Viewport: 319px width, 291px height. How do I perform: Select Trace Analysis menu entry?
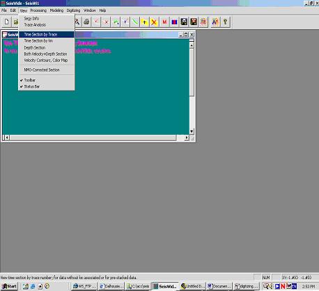tap(47, 24)
